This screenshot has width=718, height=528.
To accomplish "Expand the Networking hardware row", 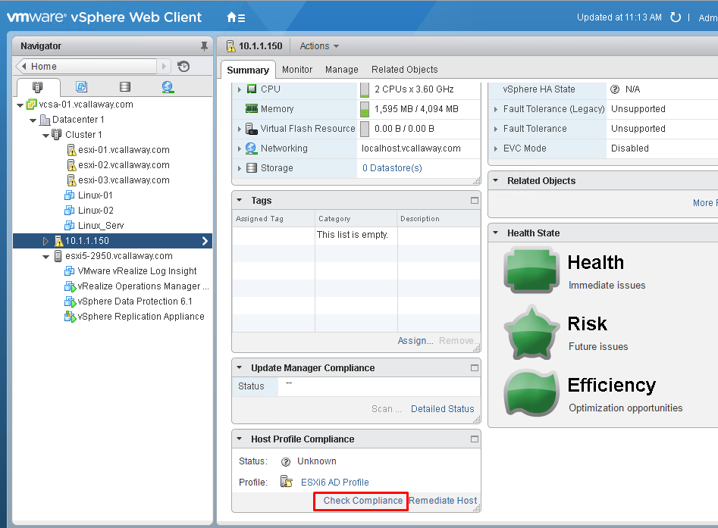I will 239,148.
